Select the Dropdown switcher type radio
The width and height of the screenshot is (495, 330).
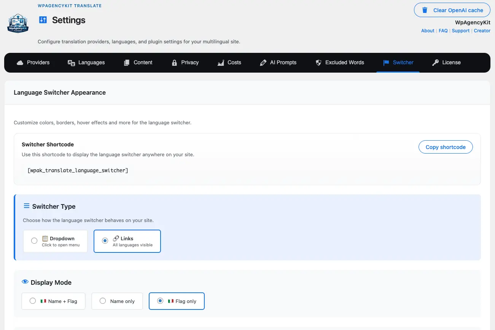point(34,241)
